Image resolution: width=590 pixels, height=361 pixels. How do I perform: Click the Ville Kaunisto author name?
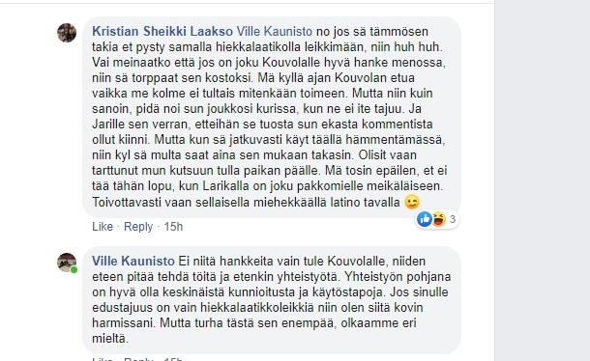[x=133, y=261]
